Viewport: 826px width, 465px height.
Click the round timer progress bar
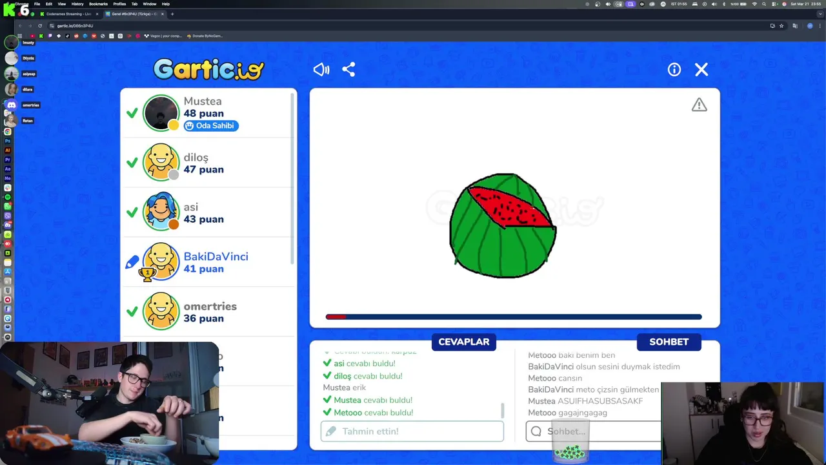click(514, 316)
